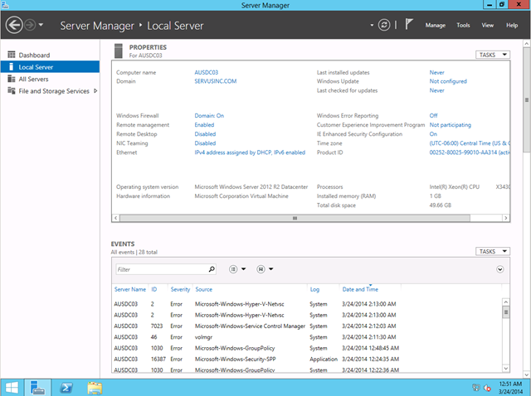Screen dimensions: 531x396
Task: Click the properties horizontal scrollbar thumb
Action: (x=295, y=218)
